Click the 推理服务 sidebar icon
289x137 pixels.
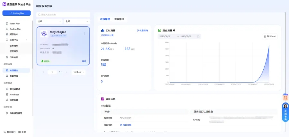[x=7, y=70]
